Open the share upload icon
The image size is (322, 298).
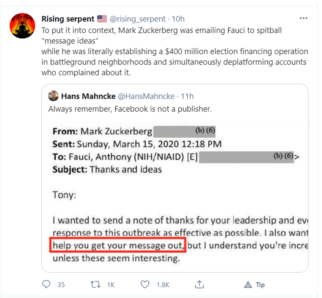(199, 284)
